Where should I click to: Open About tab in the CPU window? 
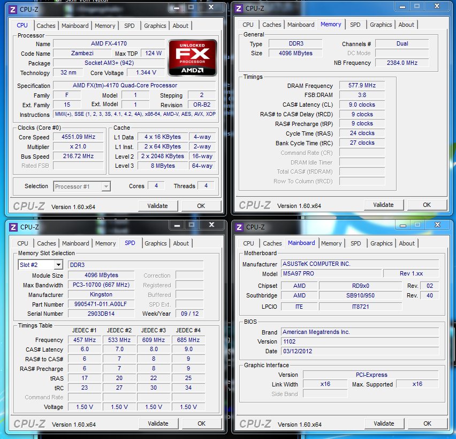pos(180,26)
